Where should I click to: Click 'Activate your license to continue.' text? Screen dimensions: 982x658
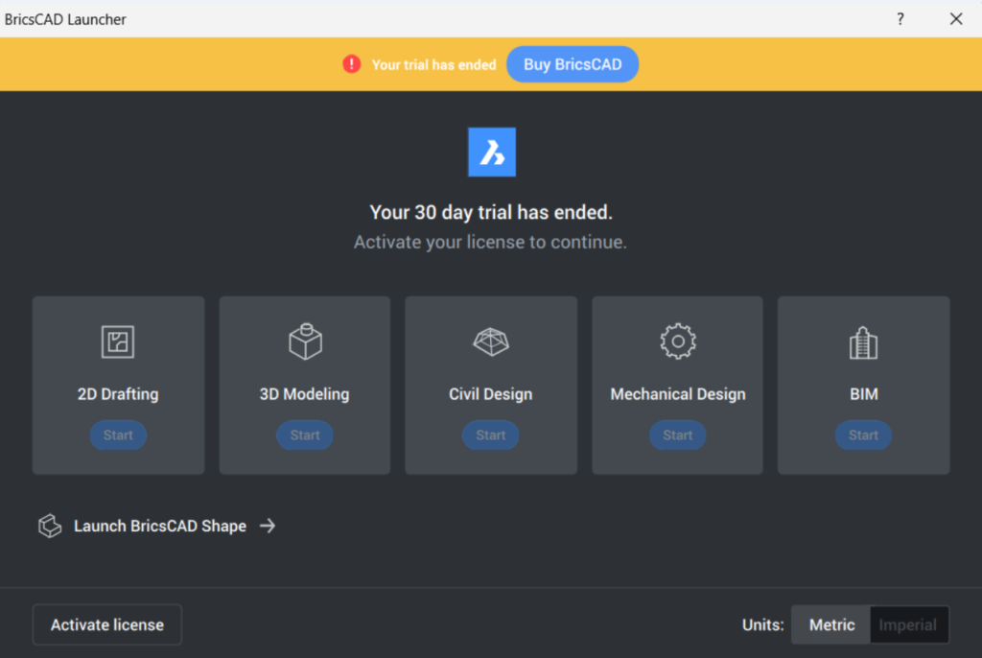point(490,242)
